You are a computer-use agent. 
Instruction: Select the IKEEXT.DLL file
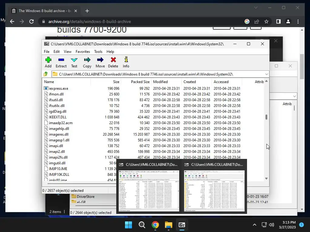click(x=58, y=117)
